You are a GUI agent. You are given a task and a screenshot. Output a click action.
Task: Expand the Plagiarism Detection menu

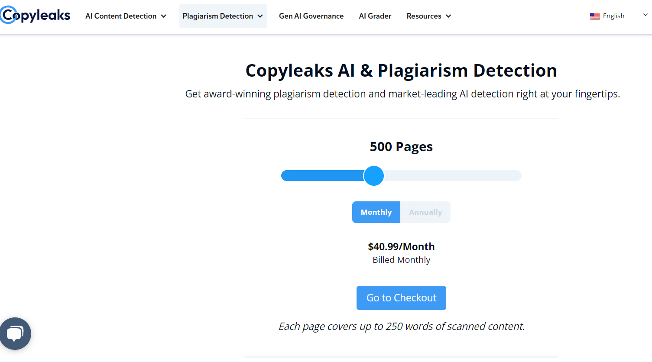click(223, 16)
